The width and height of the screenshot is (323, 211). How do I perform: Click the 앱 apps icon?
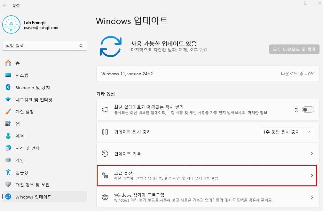click(8, 124)
